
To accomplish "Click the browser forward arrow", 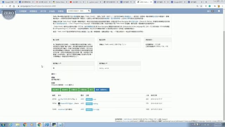I will (6, 6).
